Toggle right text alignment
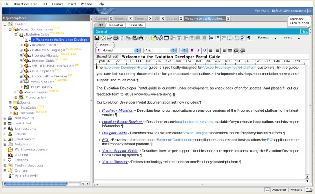Screen dimensions: 315x194 point(223,51)
